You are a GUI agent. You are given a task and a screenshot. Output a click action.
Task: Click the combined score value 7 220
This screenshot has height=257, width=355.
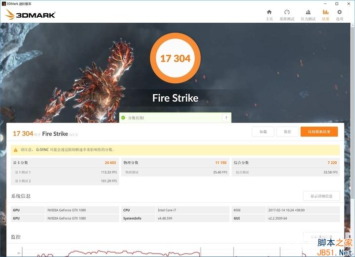coord(332,163)
